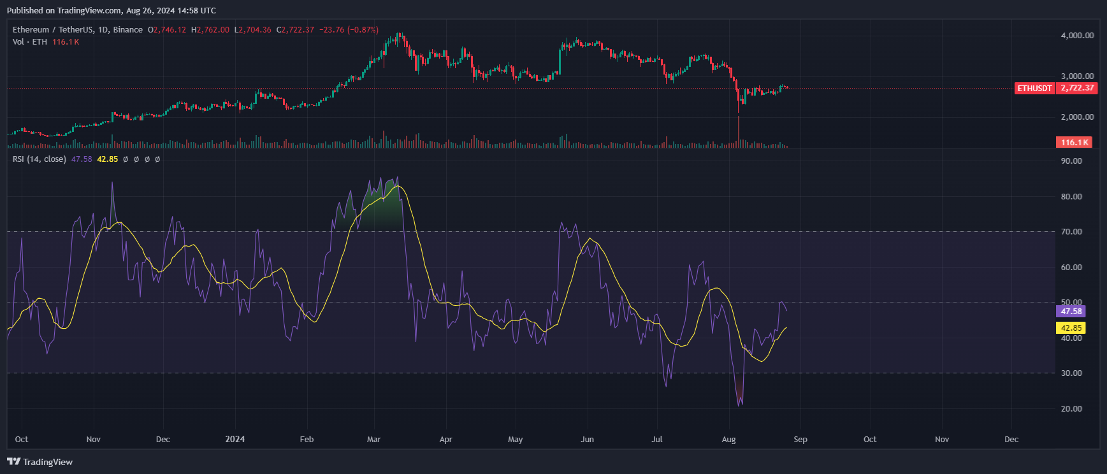Click the bold 2024 time axis label
The height and width of the screenshot is (474, 1107).
click(x=235, y=440)
